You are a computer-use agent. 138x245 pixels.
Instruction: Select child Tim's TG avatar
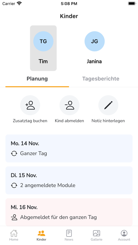pyautogui.click(x=43, y=41)
